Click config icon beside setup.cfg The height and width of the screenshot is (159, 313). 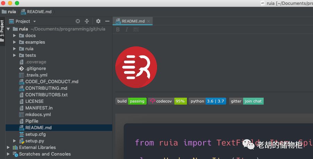pyautogui.click(x=21, y=134)
